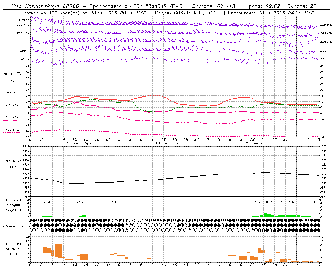334x267 pixels.
Task: Click the left 500 гПа wind level label
Action: 23,25
